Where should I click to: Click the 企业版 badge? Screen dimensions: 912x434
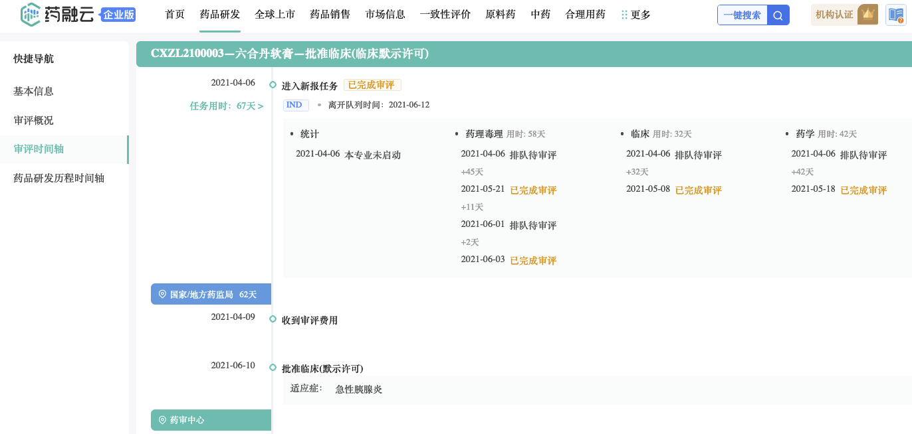coord(118,15)
